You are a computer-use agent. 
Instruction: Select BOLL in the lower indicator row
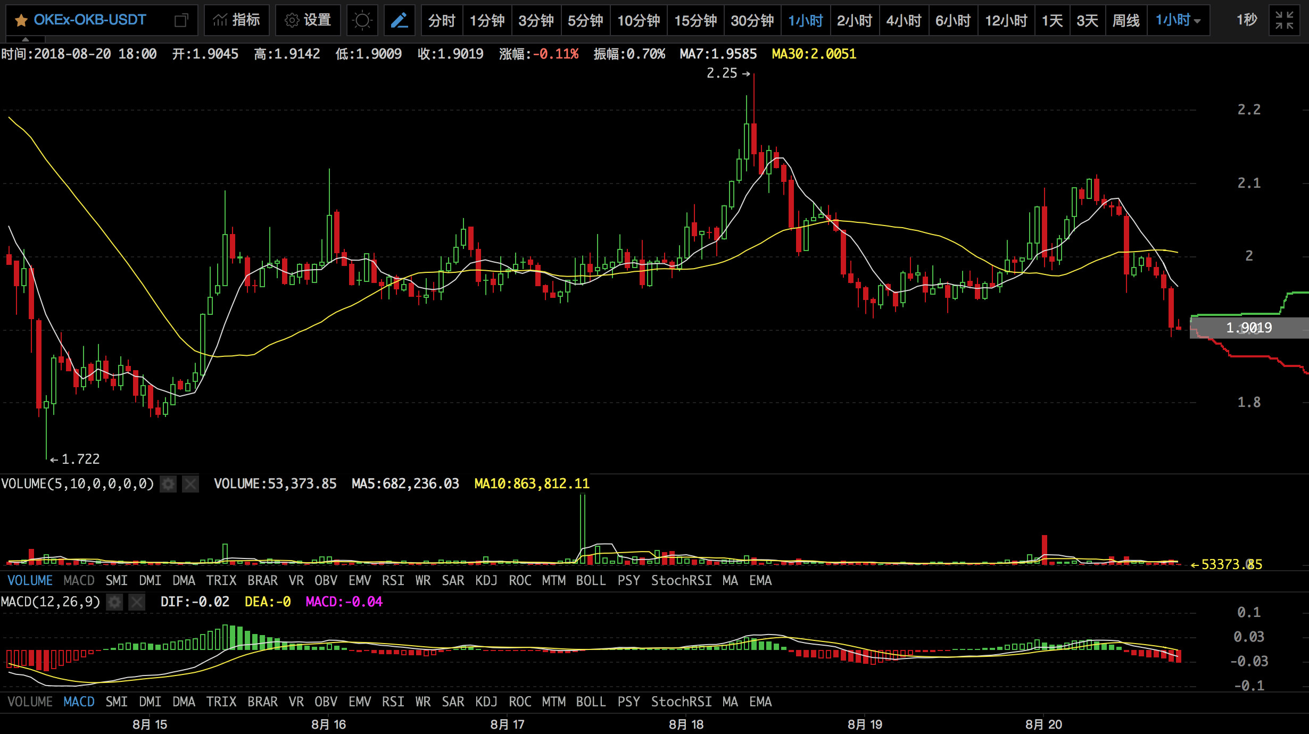591,702
